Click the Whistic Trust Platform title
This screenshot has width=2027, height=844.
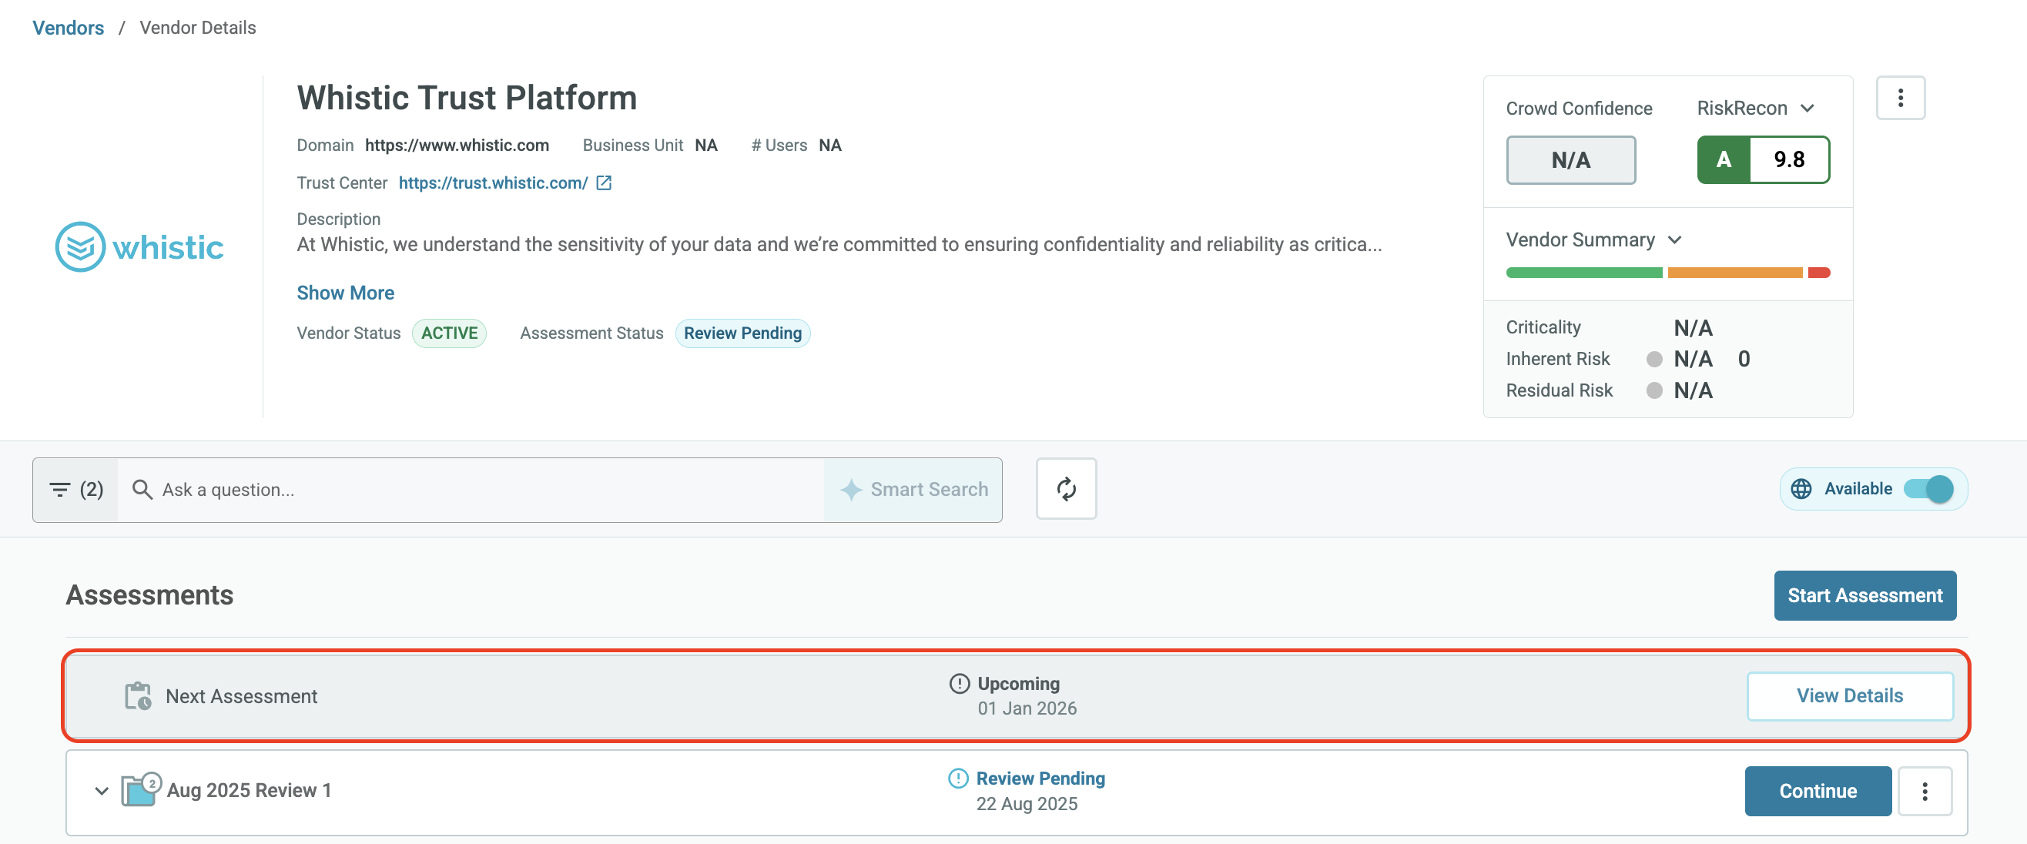[x=467, y=98]
